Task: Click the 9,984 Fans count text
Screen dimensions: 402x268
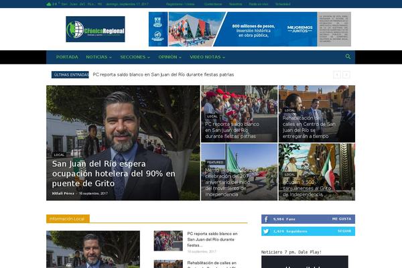Action: [x=284, y=219]
